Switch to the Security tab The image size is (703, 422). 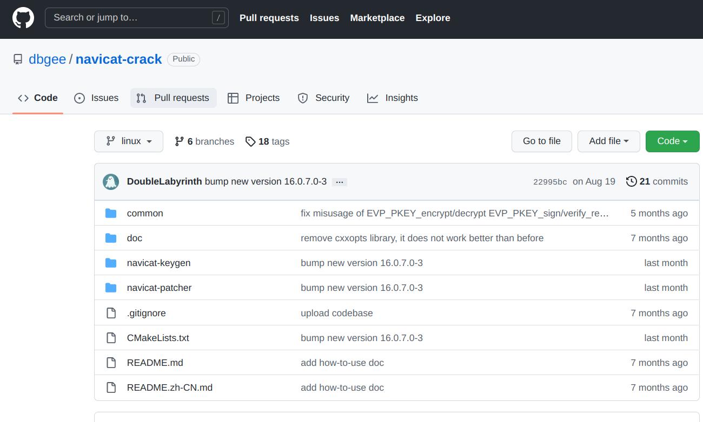point(323,98)
